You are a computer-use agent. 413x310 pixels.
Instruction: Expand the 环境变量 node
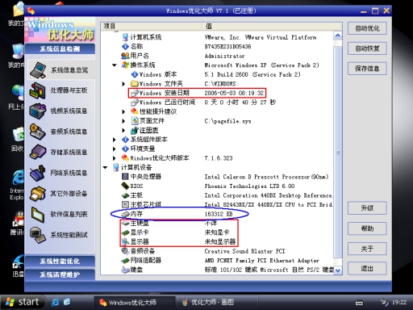[115, 149]
